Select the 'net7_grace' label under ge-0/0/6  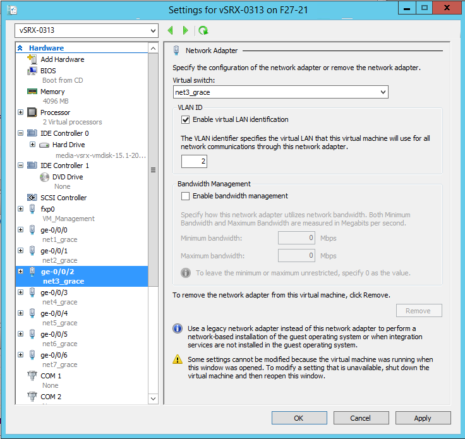point(60,364)
